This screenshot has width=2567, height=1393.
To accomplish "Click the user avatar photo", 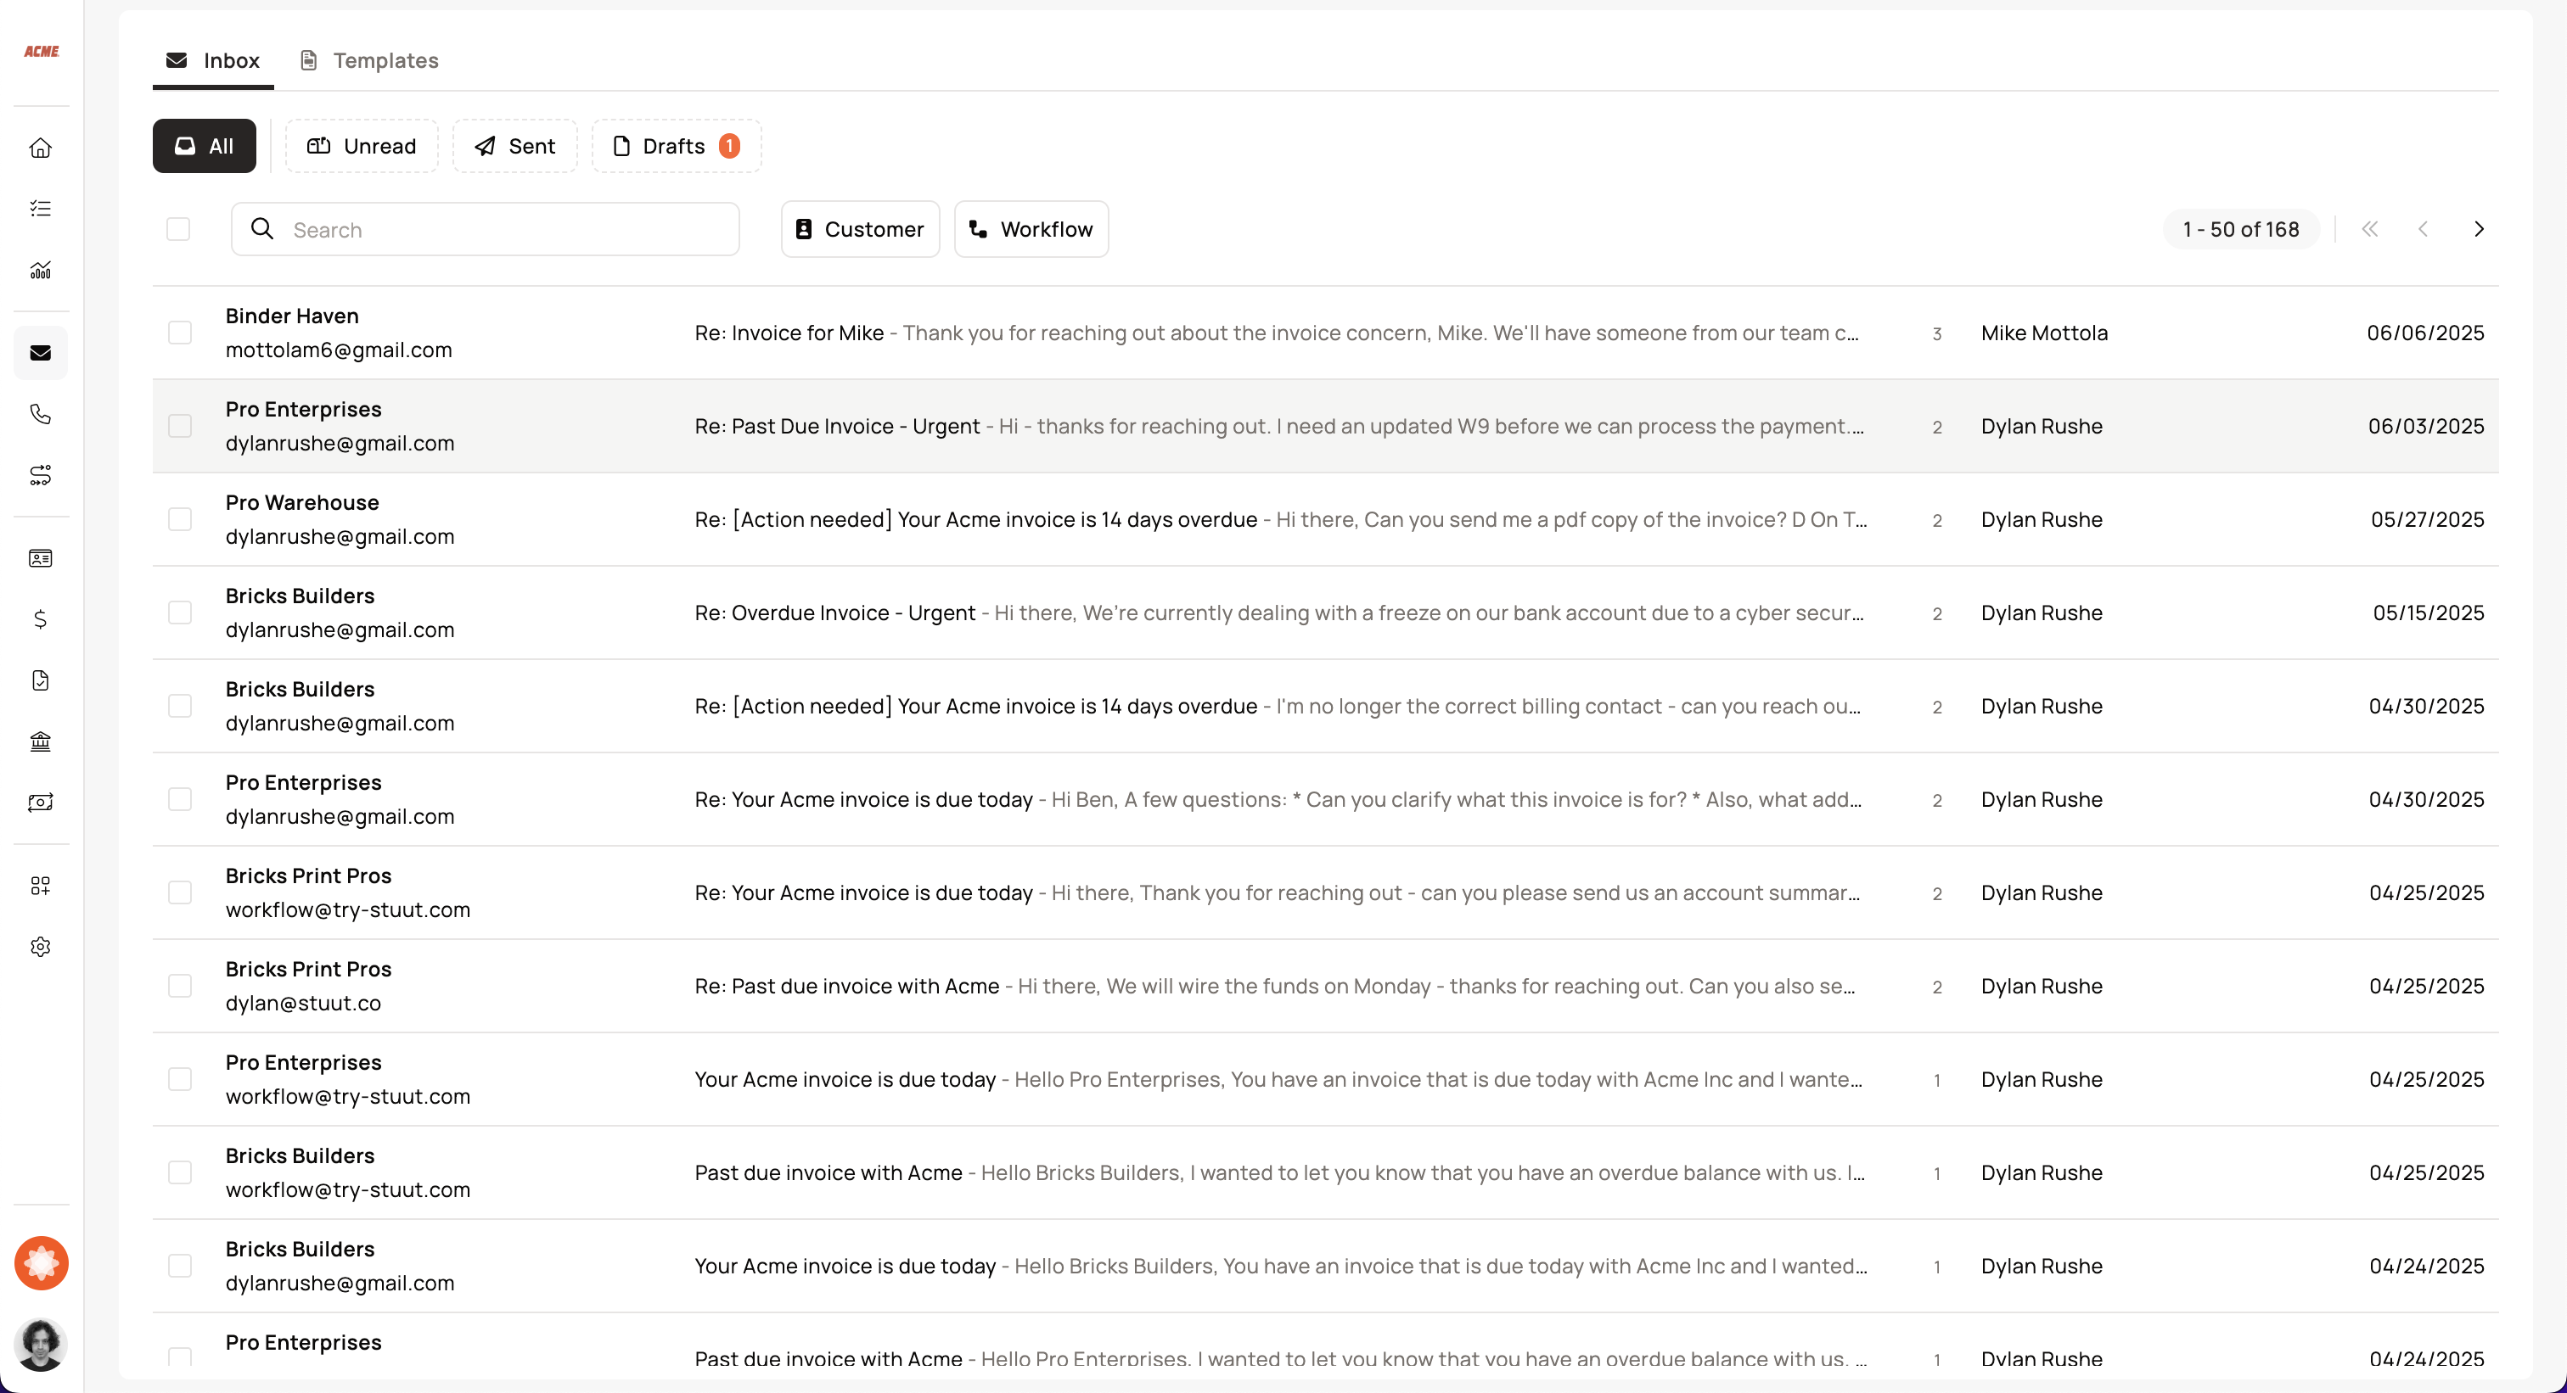I will coord(41,1344).
